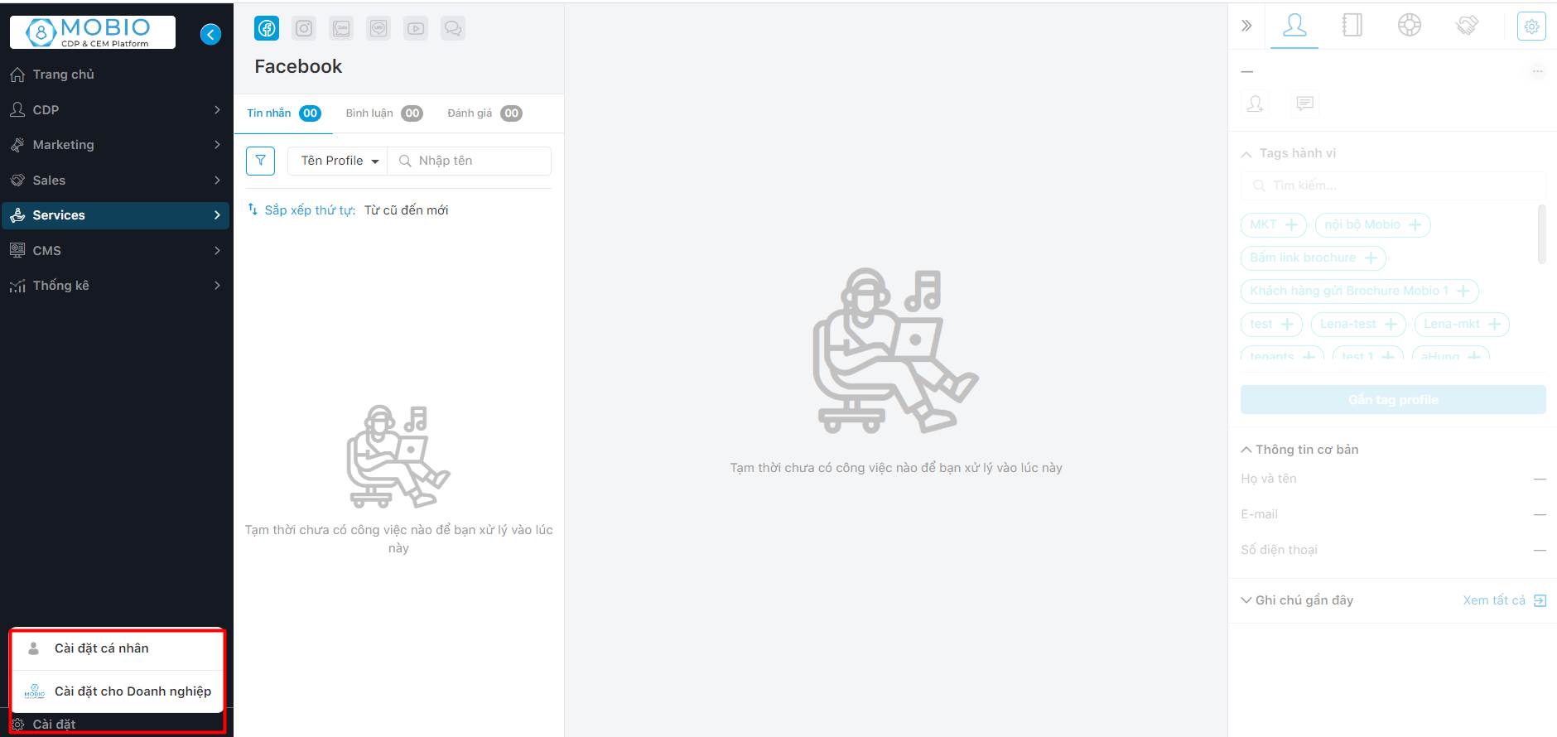Switch to the Instagram channel icon
The image size is (1557, 737).
(304, 28)
